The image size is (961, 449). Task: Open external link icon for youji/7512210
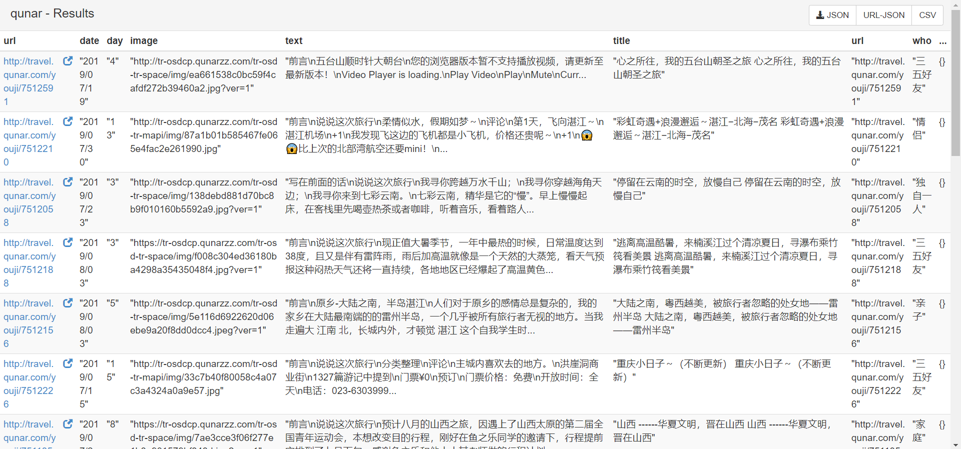pos(68,121)
